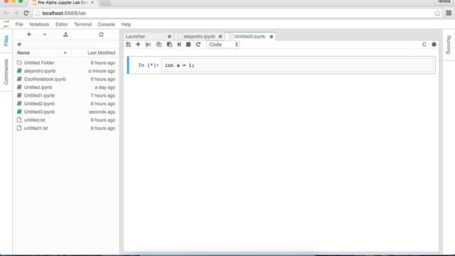Viewport: 455px width, 256px height.
Task: Switch to the alejandro.ipynb tab
Action: pos(199,36)
